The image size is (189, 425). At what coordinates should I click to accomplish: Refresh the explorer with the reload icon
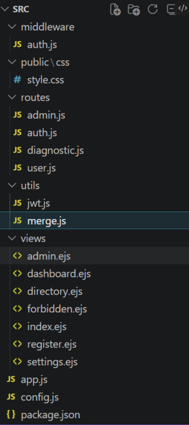(x=152, y=9)
